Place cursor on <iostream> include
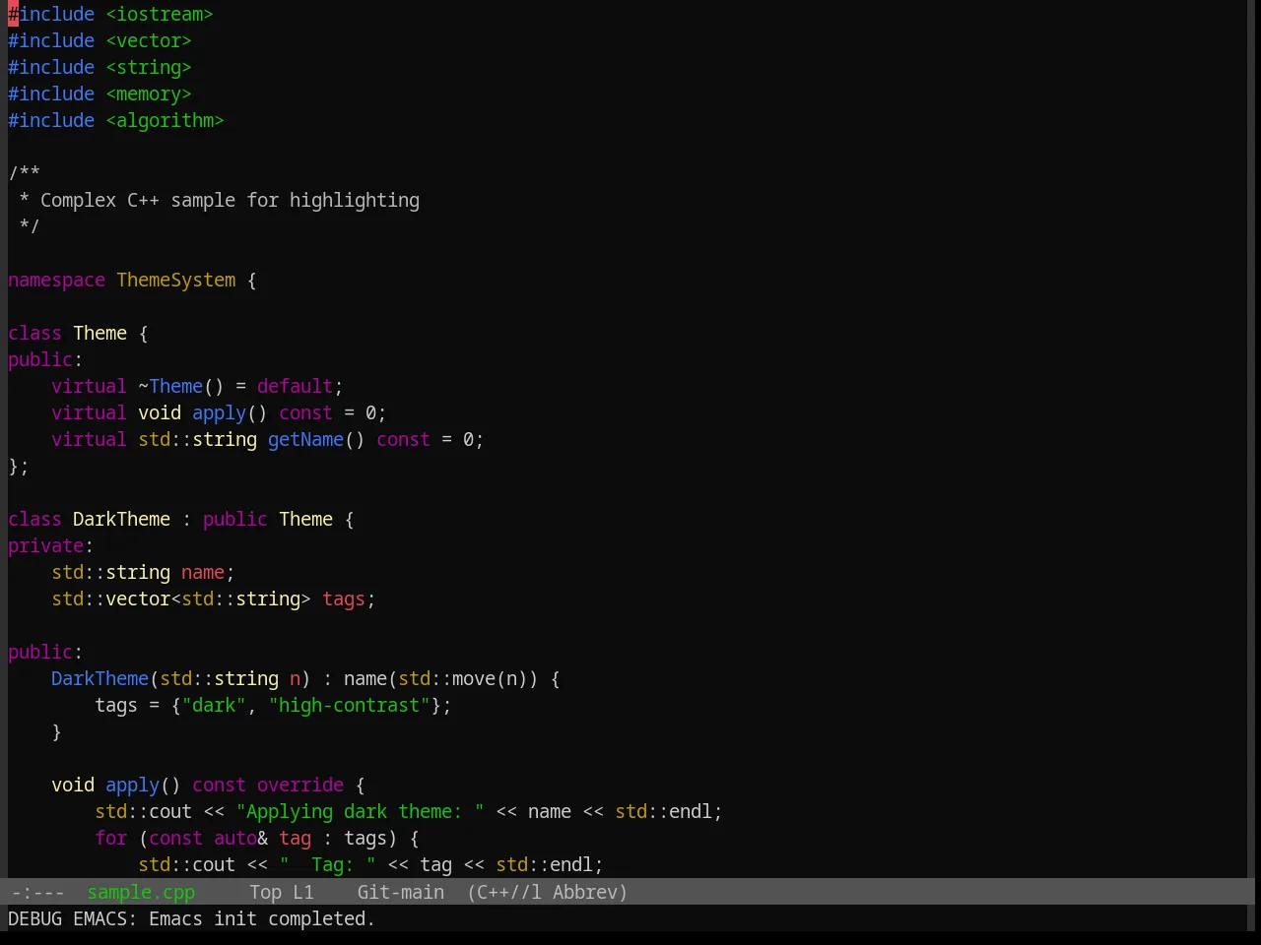 tap(160, 14)
